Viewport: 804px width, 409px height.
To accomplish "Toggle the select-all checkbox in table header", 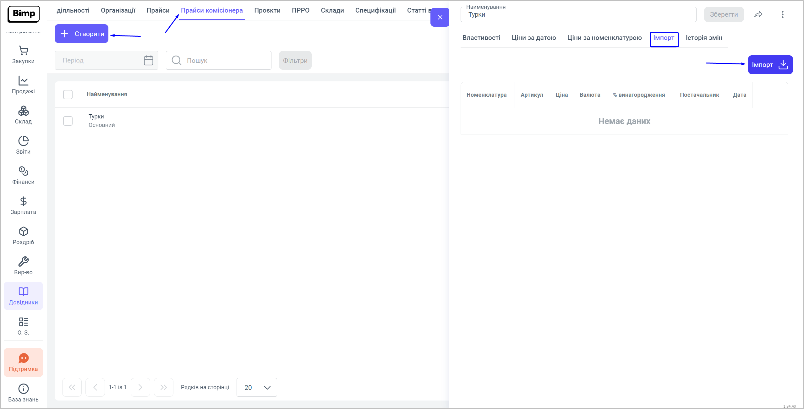I will click(68, 95).
